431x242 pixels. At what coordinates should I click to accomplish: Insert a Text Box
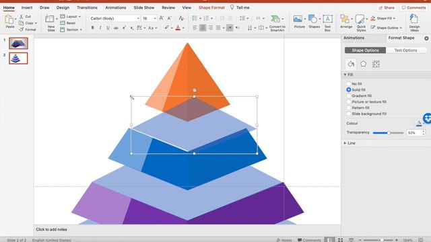pos(327,23)
